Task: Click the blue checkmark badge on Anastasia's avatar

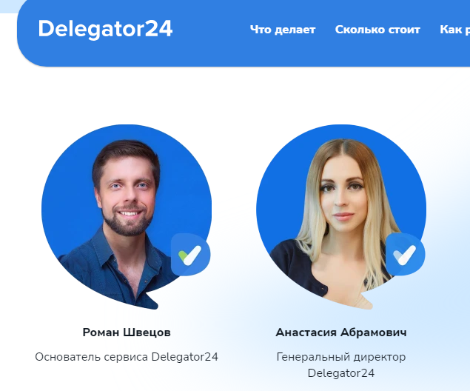Action: (x=406, y=255)
